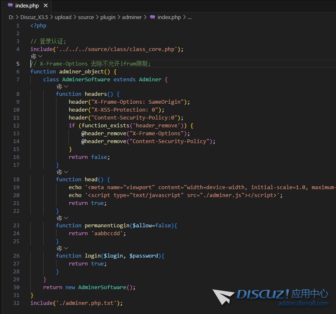Click the Discuz paper plane logo

click(x=223, y=296)
